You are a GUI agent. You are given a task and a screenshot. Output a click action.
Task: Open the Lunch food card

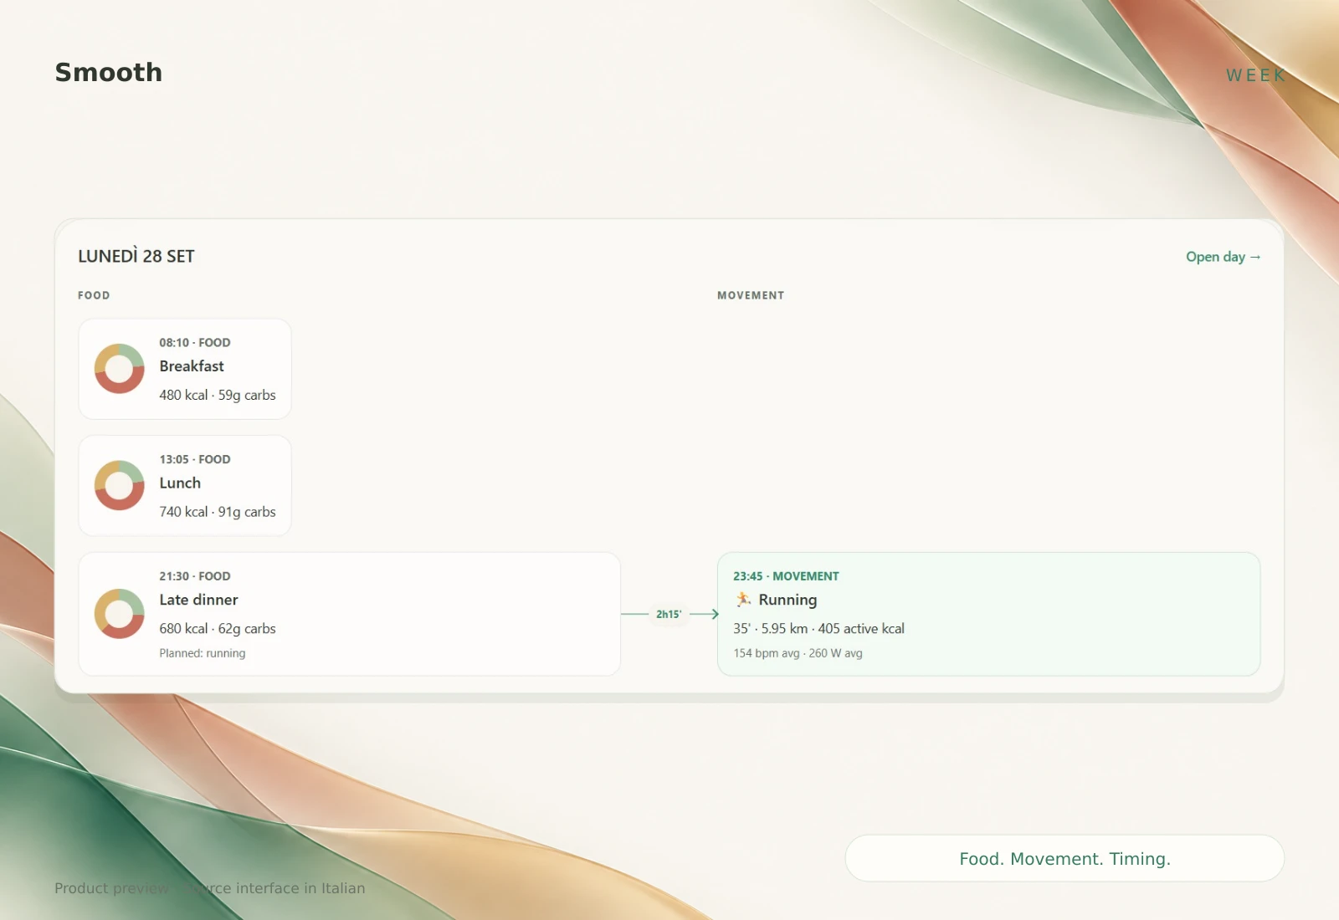pyautogui.click(x=185, y=485)
